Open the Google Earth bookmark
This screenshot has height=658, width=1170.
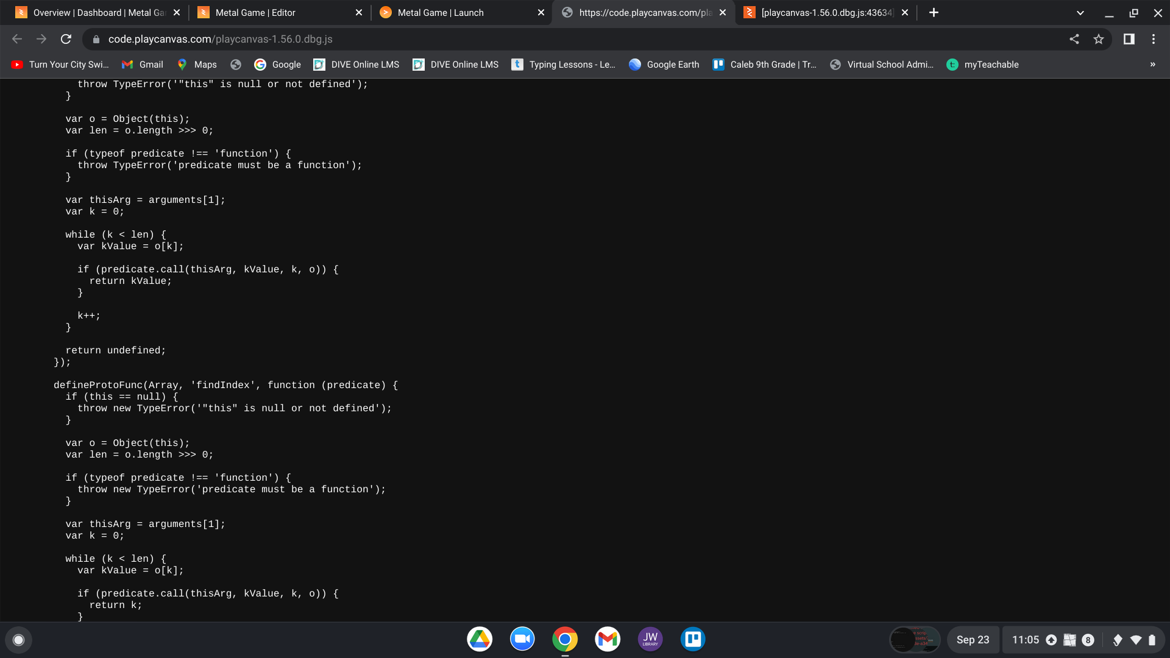pyautogui.click(x=664, y=65)
